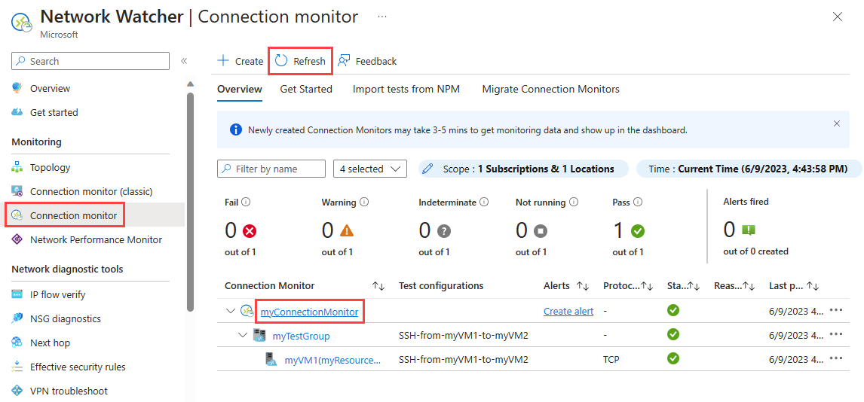Collapse the myConnectionMonitor tree row
Screen dimensions: 864x402
(230, 311)
